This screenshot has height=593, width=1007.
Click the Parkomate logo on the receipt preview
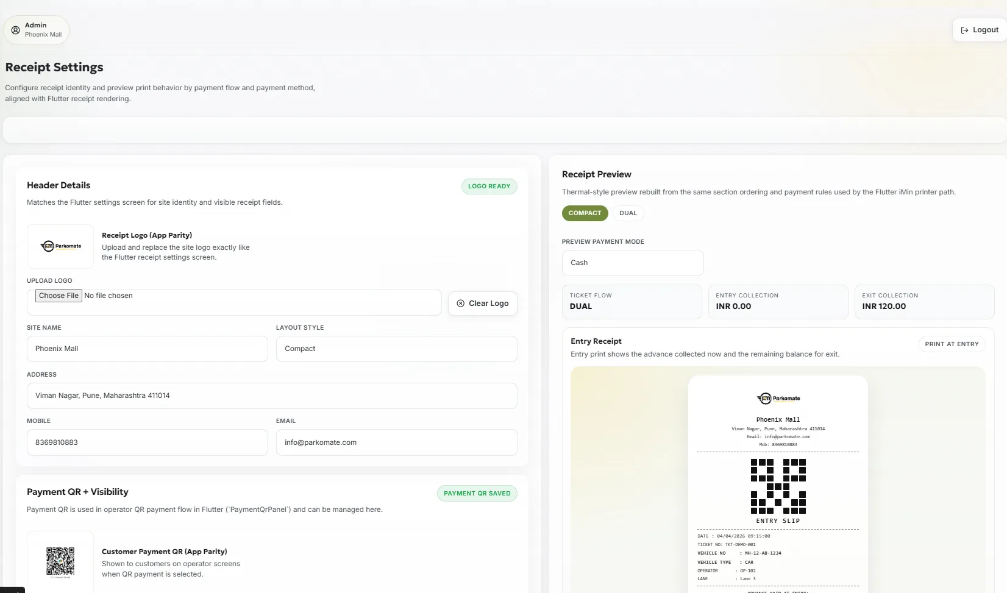point(778,399)
